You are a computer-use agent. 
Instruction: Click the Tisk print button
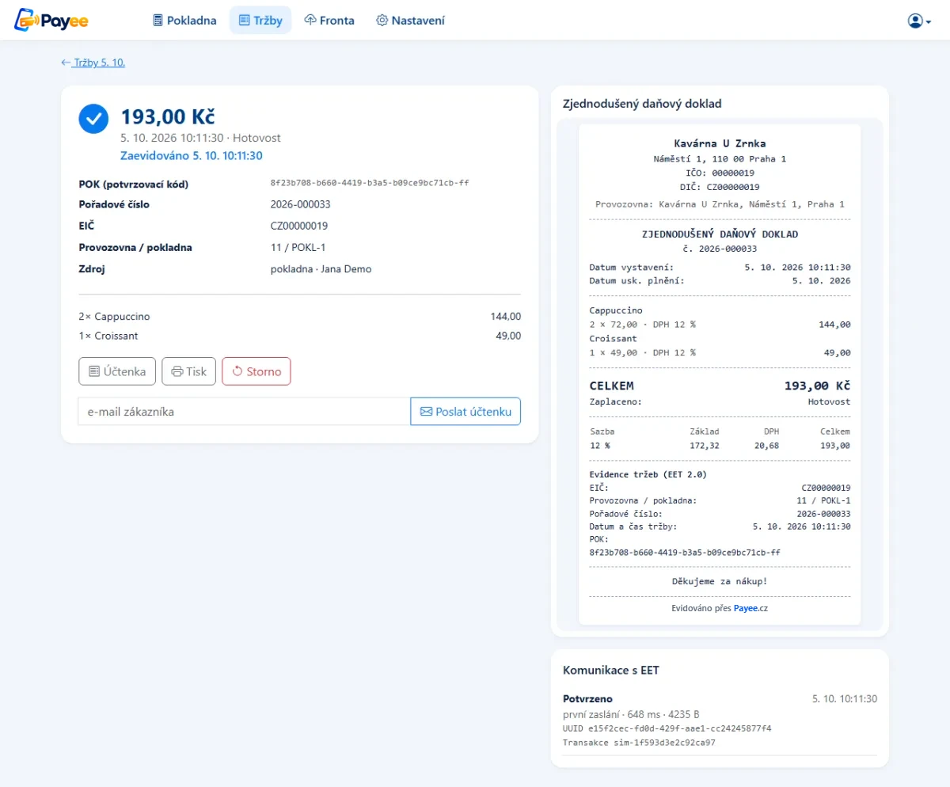coord(188,371)
